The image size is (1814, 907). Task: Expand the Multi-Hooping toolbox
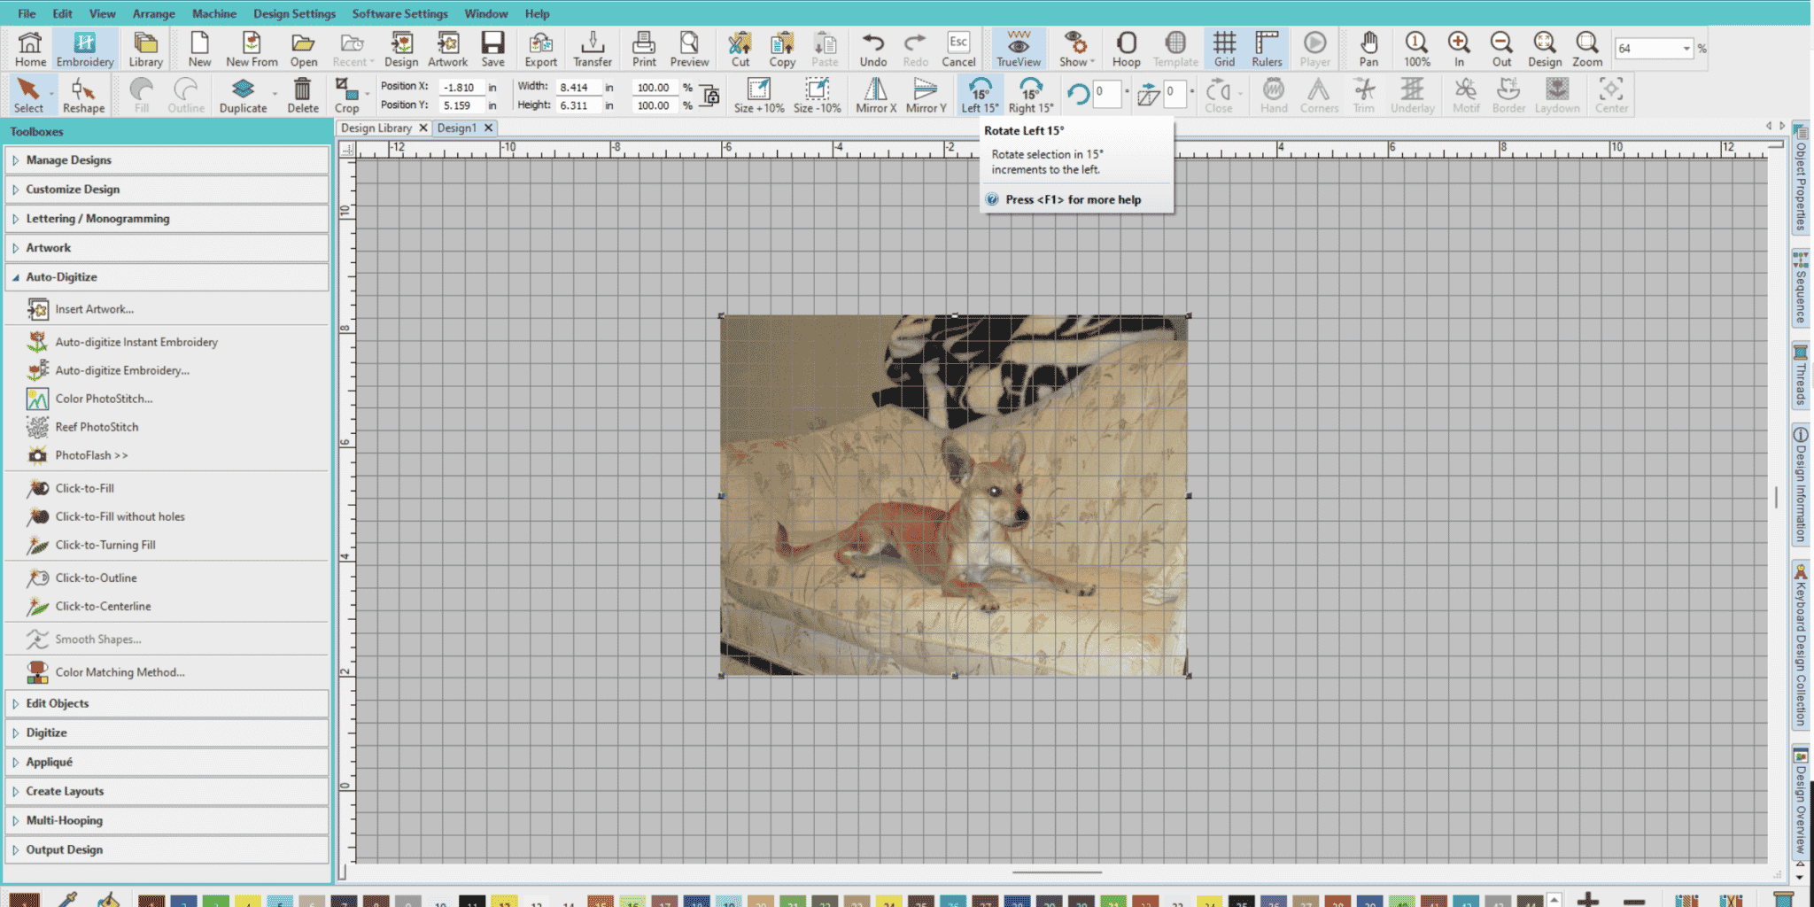[x=167, y=820]
